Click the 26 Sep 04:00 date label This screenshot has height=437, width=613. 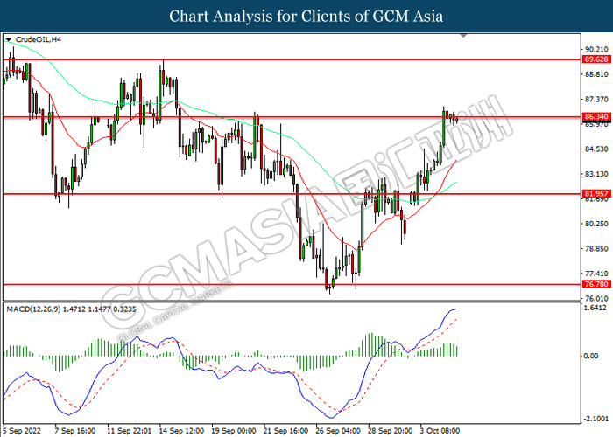pos(338,431)
